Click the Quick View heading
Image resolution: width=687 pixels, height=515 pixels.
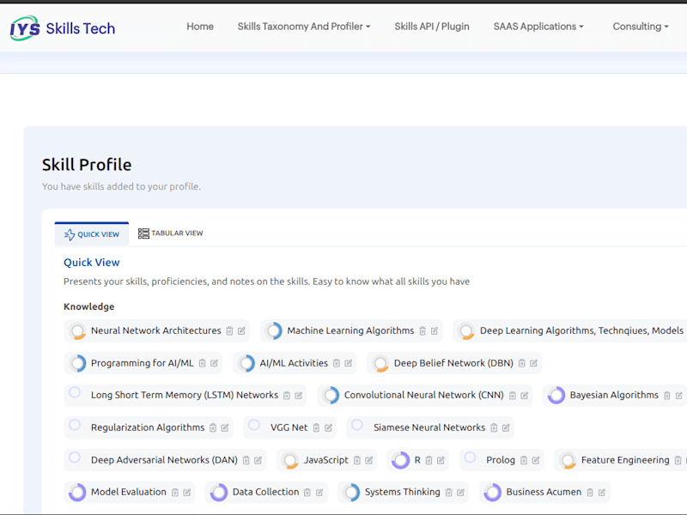92,263
